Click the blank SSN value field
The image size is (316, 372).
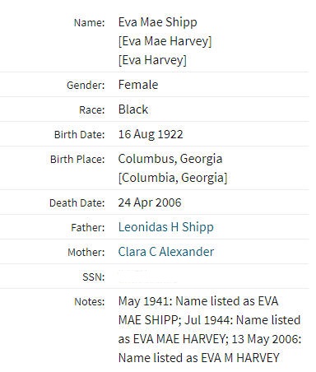point(148,277)
